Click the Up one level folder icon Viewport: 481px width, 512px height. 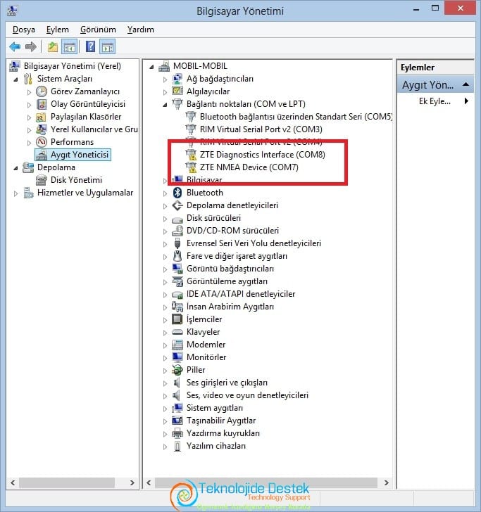coord(53,47)
